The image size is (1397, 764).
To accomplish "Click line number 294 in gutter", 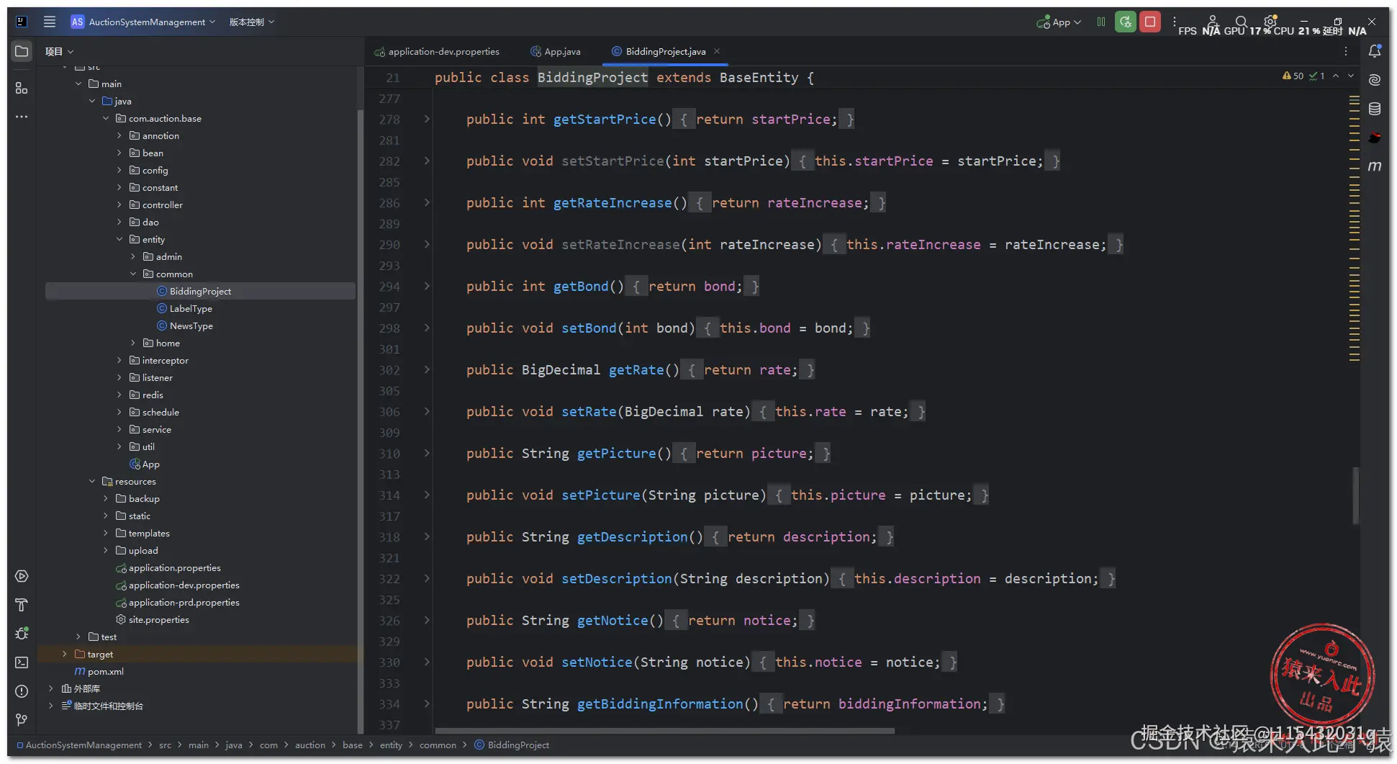I will pyautogui.click(x=389, y=287).
